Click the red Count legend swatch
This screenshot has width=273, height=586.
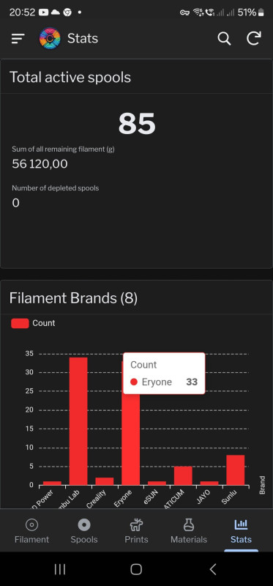tap(20, 323)
